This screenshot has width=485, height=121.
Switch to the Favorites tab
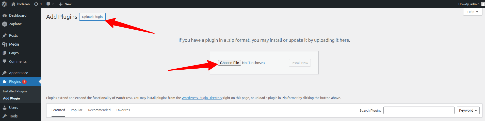click(123, 110)
